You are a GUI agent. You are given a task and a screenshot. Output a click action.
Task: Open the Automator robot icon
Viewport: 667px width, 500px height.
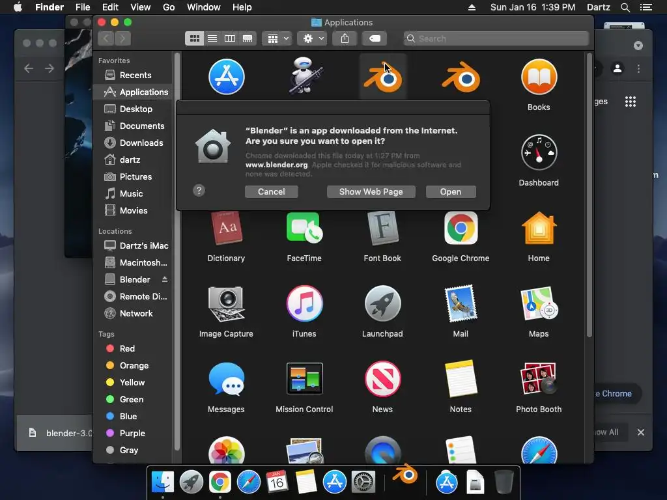tap(305, 76)
